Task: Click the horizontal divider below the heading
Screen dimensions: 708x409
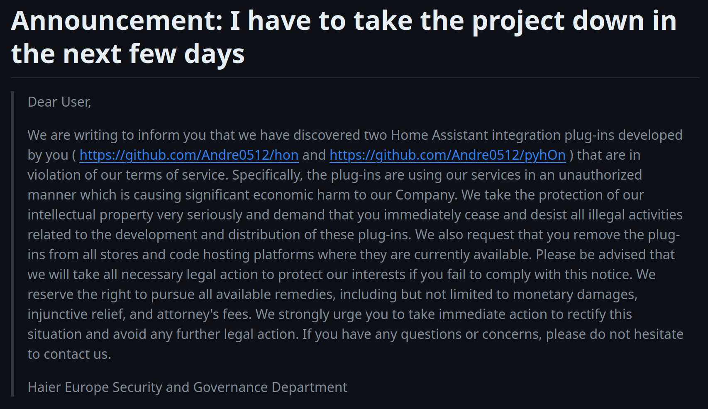Action: (x=355, y=78)
